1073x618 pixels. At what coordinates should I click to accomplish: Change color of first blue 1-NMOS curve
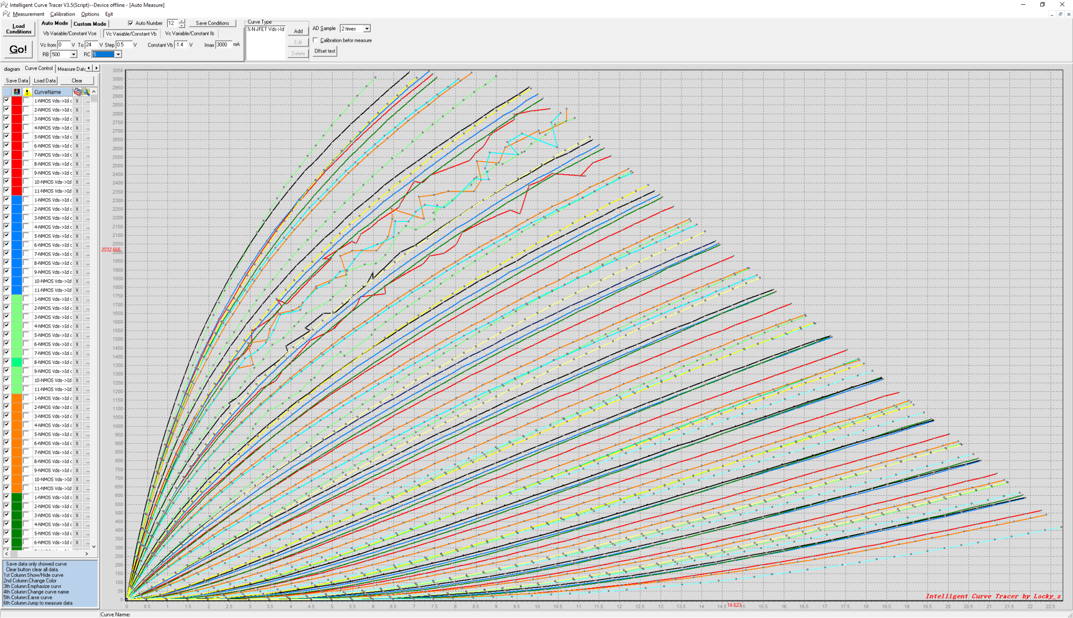pyautogui.click(x=17, y=200)
